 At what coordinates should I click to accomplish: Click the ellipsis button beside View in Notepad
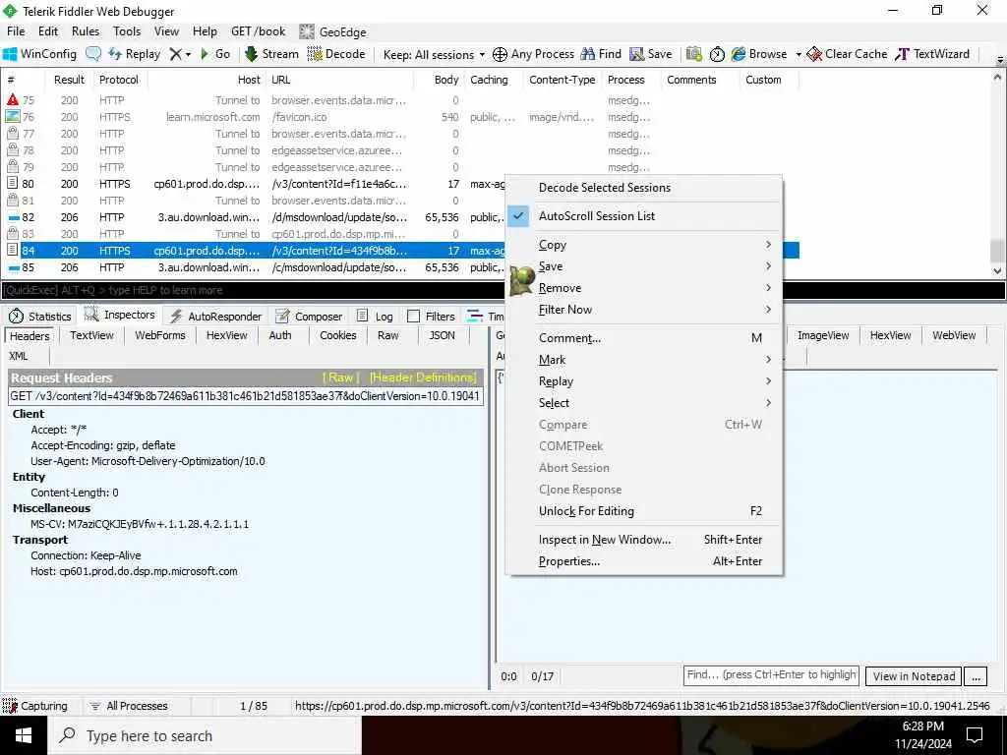[976, 676]
